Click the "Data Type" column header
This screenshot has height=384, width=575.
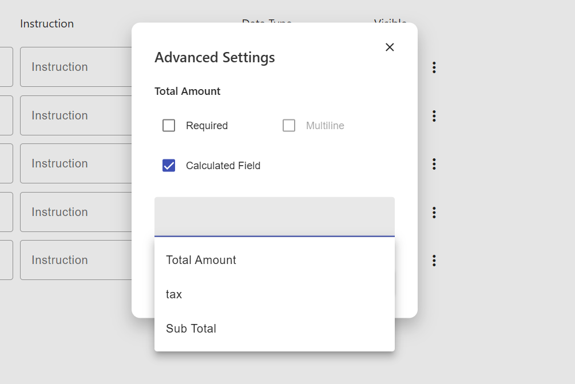(x=267, y=23)
